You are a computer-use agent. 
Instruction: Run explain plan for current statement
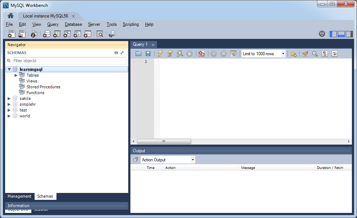[180, 54]
